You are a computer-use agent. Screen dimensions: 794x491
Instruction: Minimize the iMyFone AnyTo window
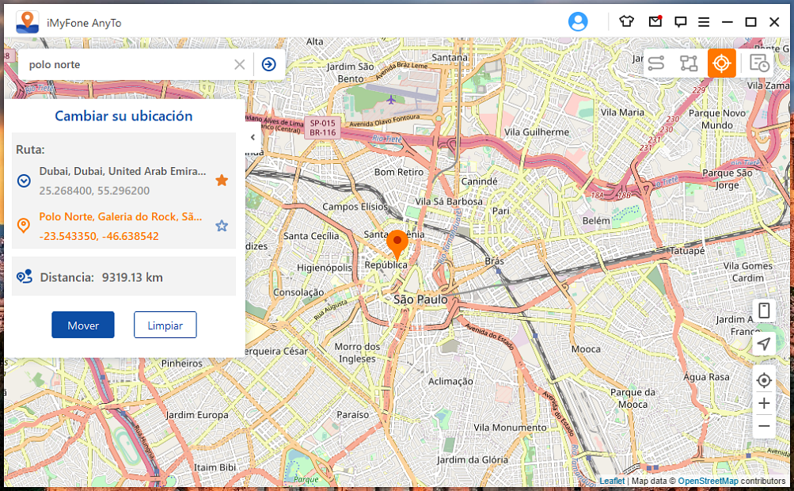(728, 22)
